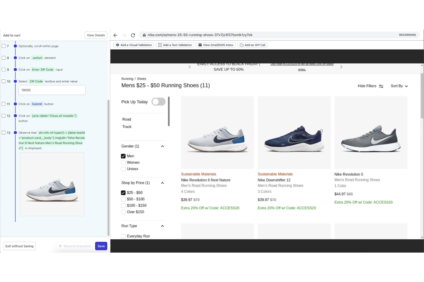Click Resume Execution button
The height and width of the screenshot is (282, 424).
[x=75, y=246]
